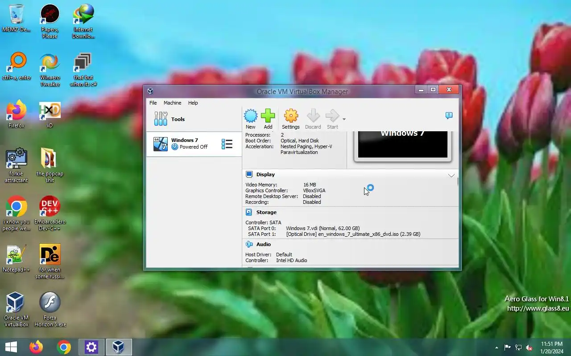Open the Notepad++ desktop shortcut
The width and height of the screenshot is (571, 356).
pos(17,259)
